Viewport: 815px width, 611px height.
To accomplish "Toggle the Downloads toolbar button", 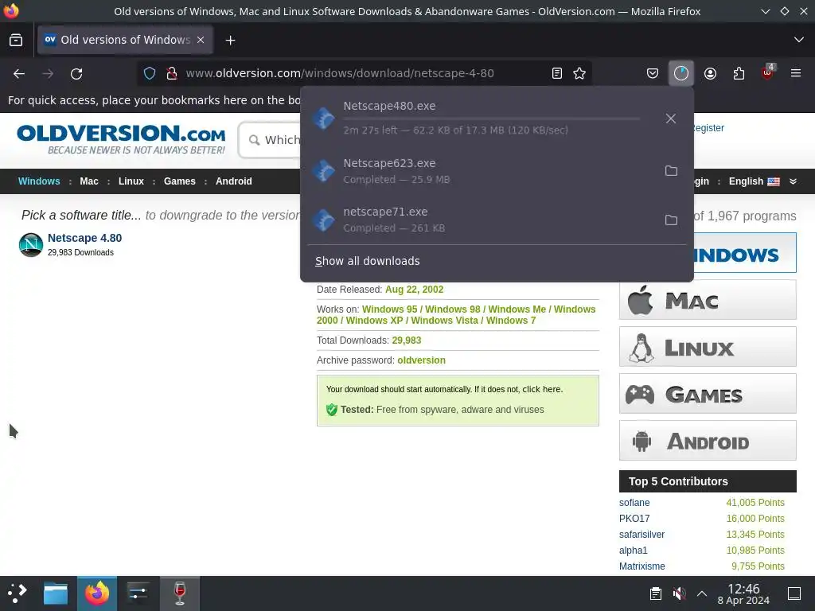I will 681,73.
